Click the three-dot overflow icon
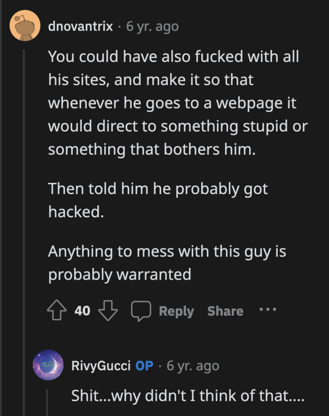 tap(267, 310)
